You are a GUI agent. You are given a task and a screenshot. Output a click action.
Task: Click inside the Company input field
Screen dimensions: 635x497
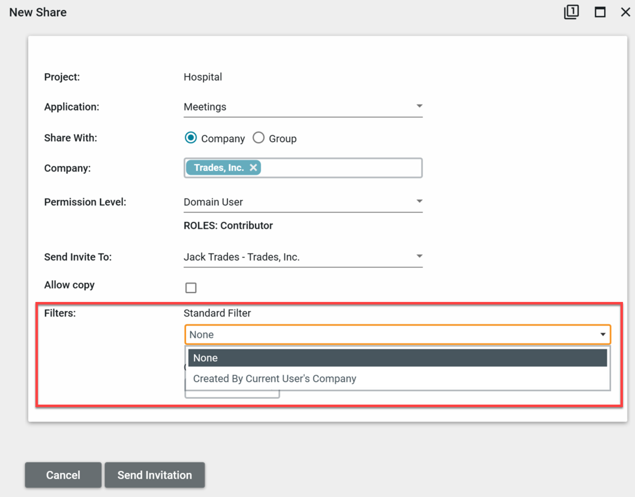pyautogui.click(x=340, y=168)
